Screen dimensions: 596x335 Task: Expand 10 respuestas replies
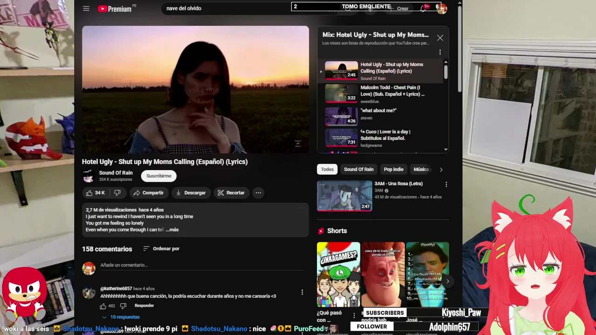(x=121, y=317)
